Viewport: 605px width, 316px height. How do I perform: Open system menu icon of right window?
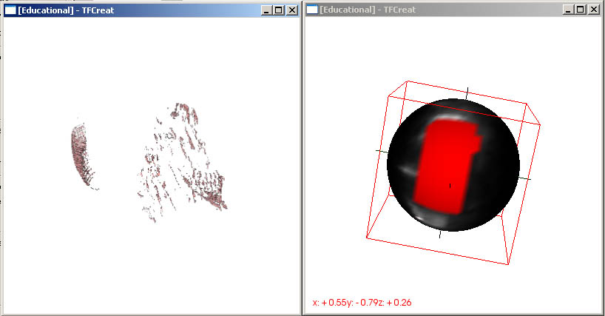[312, 10]
